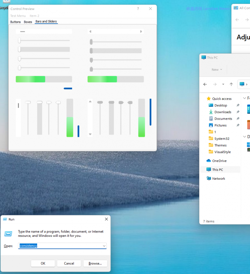Click This PC window title icon

click(204, 58)
